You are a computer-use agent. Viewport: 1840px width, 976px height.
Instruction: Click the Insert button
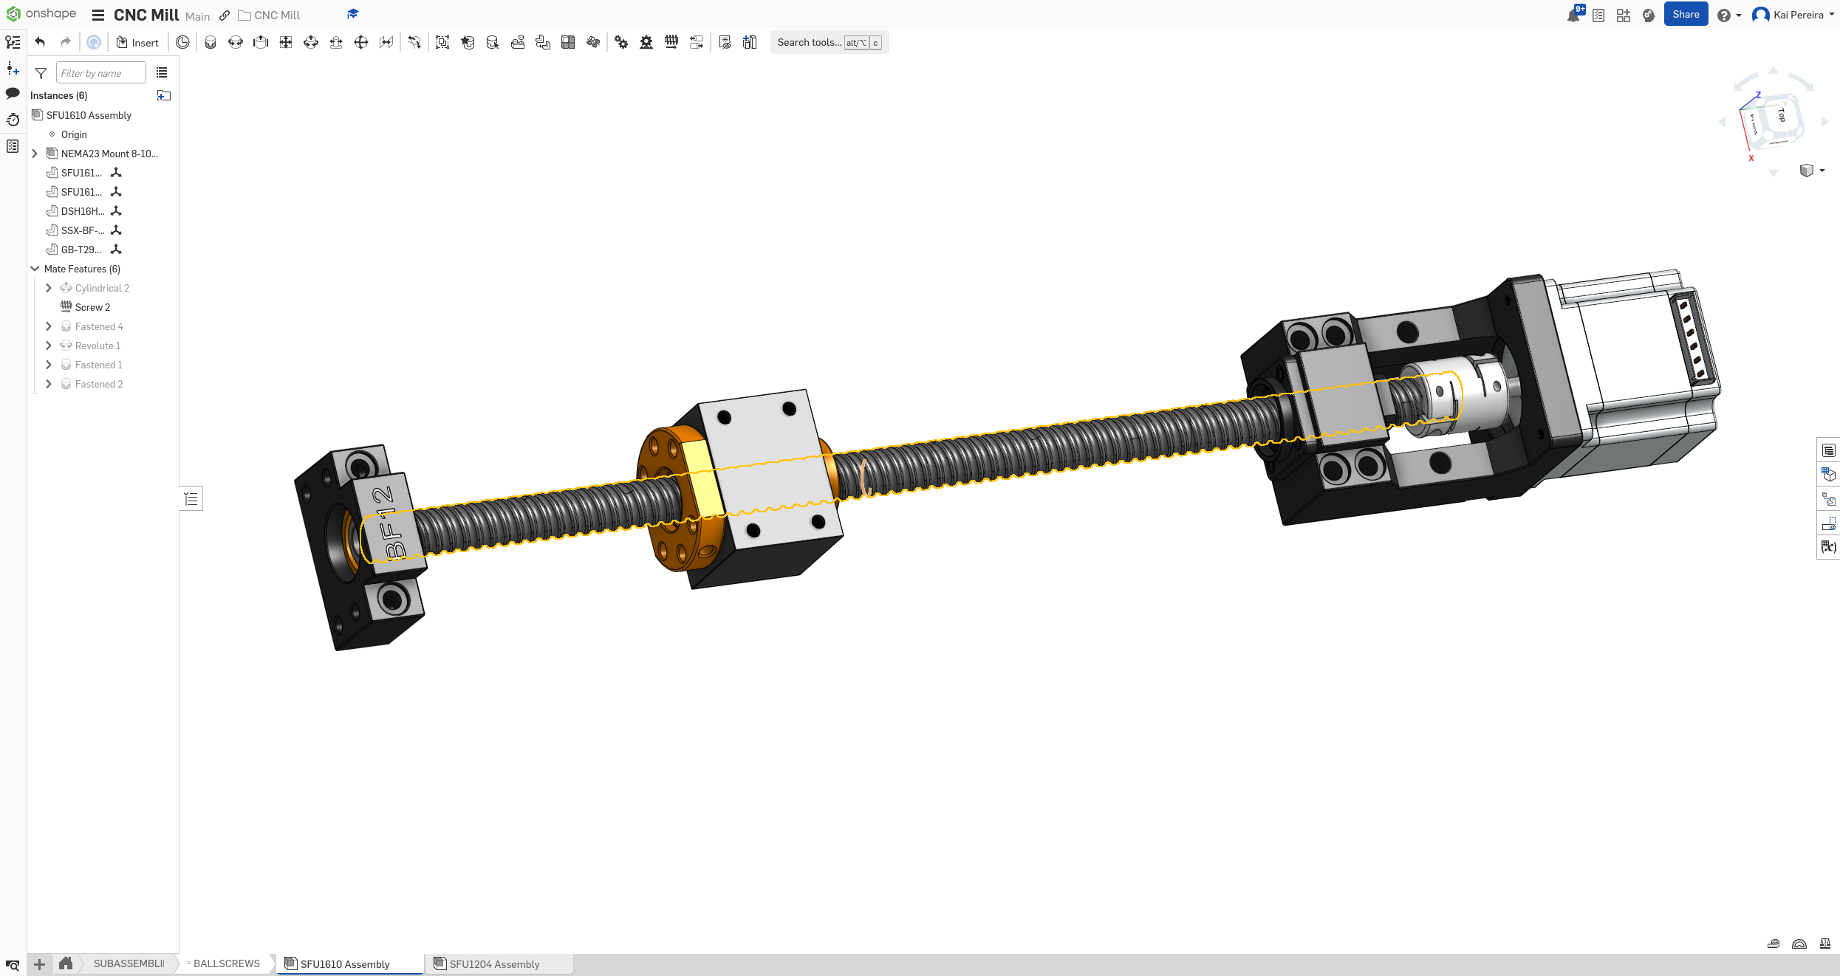coord(137,42)
